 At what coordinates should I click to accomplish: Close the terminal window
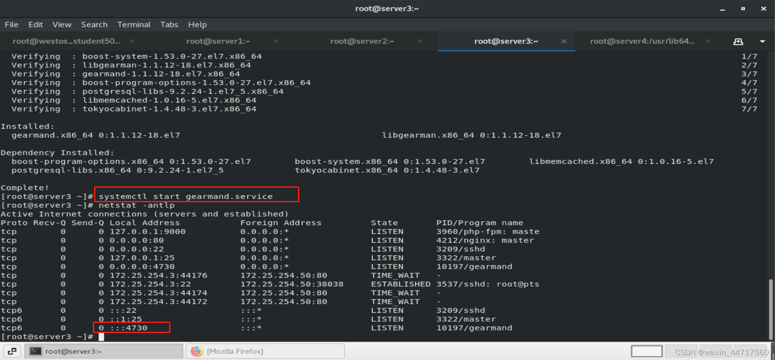(x=763, y=9)
